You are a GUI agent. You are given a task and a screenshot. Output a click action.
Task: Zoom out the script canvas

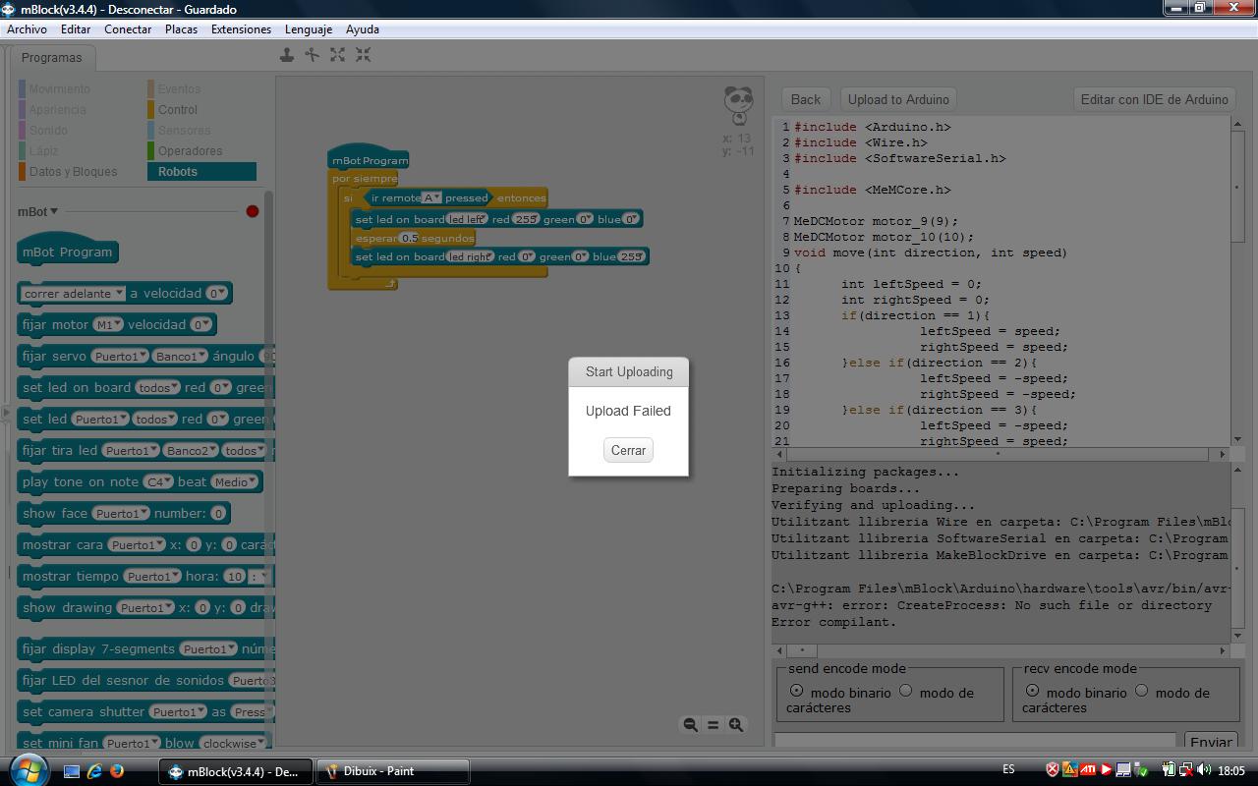tap(690, 725)
